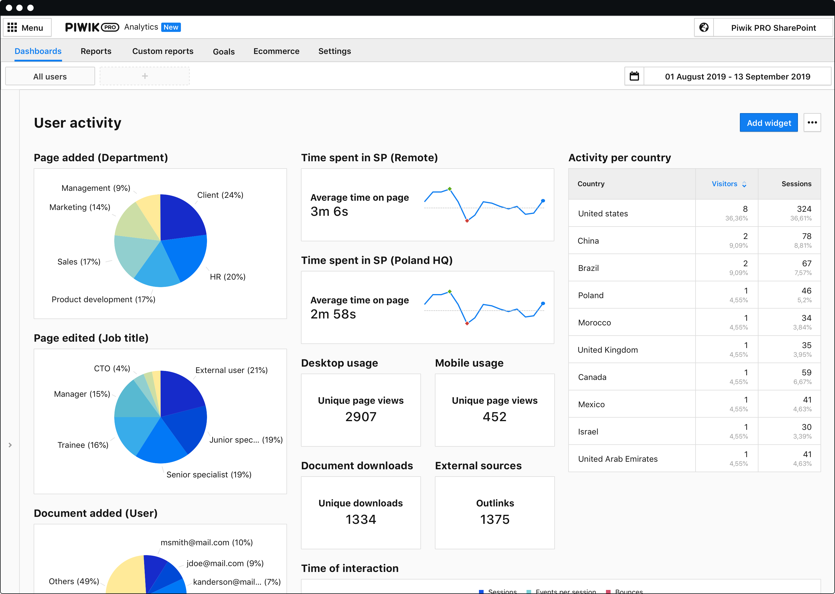This screenshot has height=594, width=835.
Task: Click the Piwik PRO logo
Action: coord(92,27)
